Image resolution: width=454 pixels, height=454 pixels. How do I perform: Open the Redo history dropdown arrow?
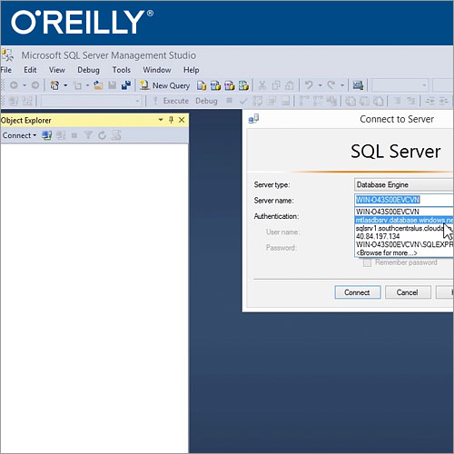click(342, 85)
